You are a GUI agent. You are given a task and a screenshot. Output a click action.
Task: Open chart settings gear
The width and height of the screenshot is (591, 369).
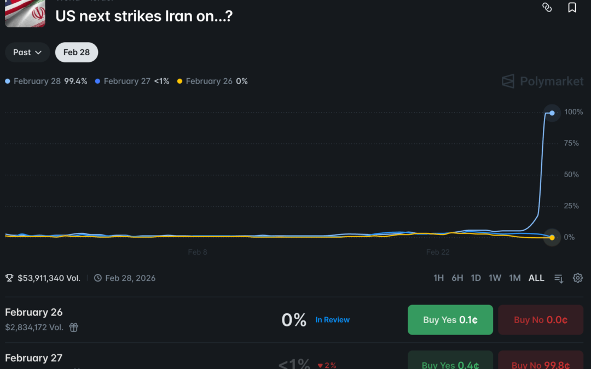(x=577, y=278)
